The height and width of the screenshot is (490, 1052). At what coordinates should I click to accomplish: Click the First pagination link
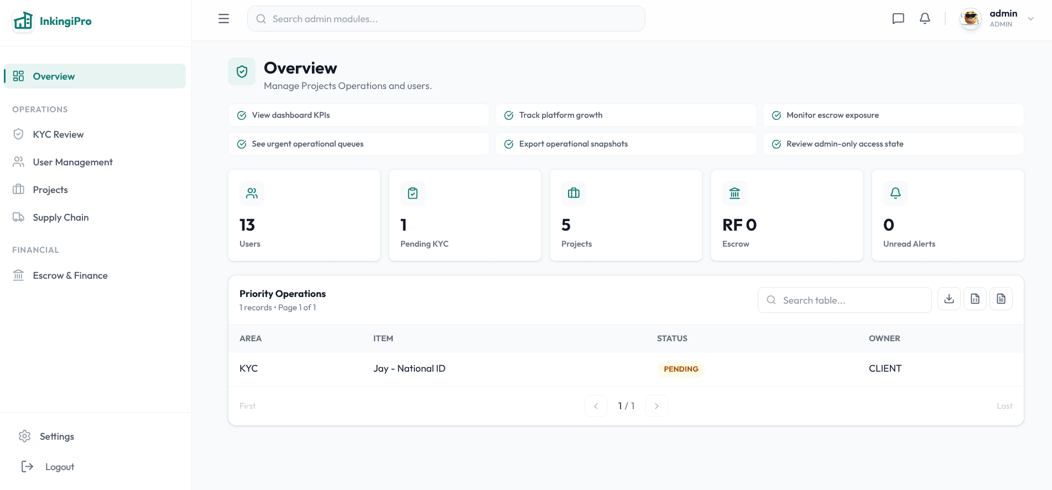[247, 406]
